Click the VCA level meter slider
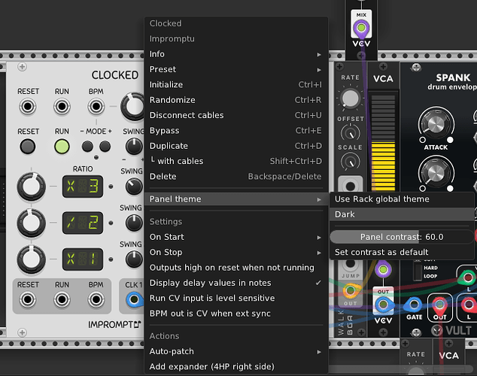Image resolution: width=477 pixels, height=376 pixels. [x=383, y=142]
